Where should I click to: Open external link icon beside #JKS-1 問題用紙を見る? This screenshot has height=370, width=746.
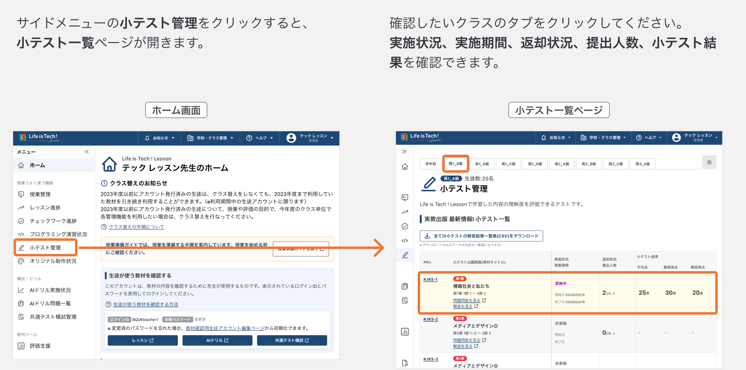[484, 300]
